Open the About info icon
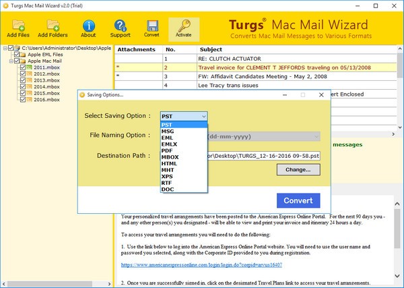This screenshot has height=288, width=404. click(88, 24)
